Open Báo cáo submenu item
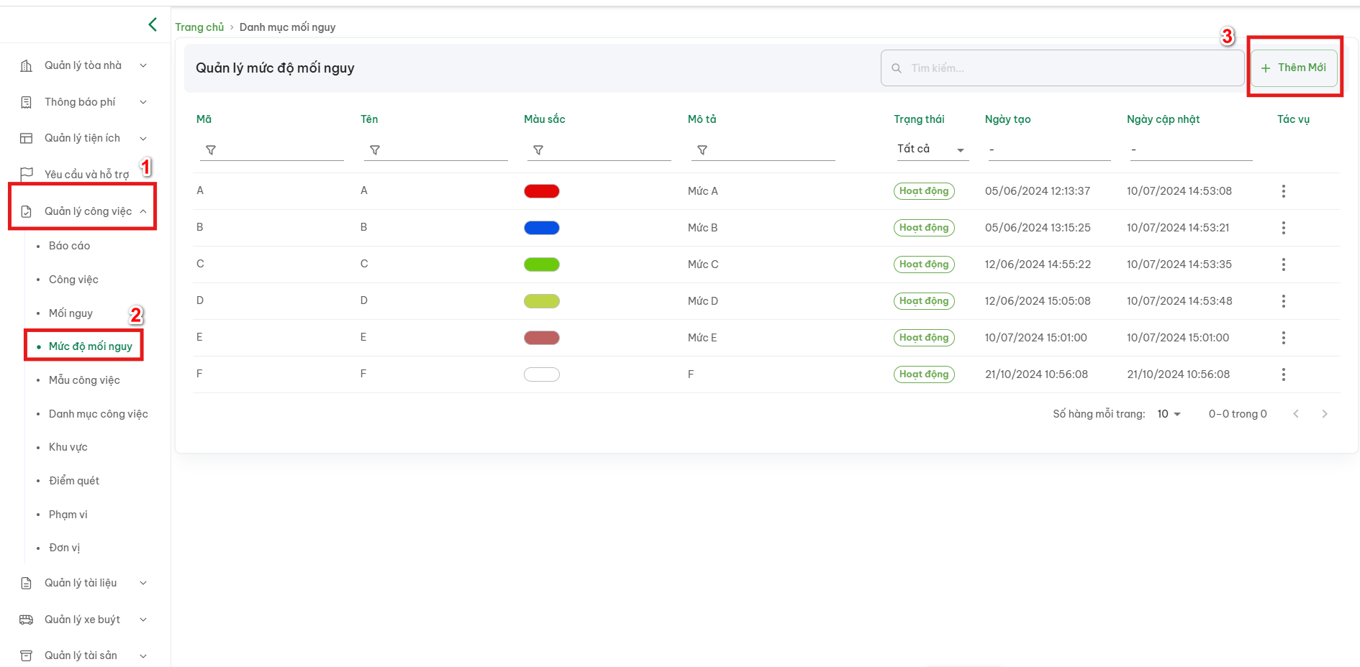Screen dimensions: 1360x667 click(70, 246)
